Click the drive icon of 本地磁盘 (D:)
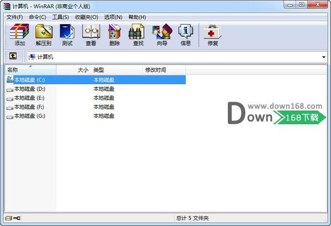The image size is (331, 226). point(10,90)
